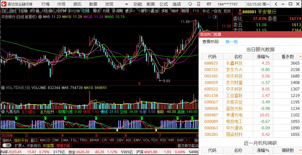Viewport: 302px width, 155px height.
Task: Open the 公式 menu
Action: click(164, 4)
